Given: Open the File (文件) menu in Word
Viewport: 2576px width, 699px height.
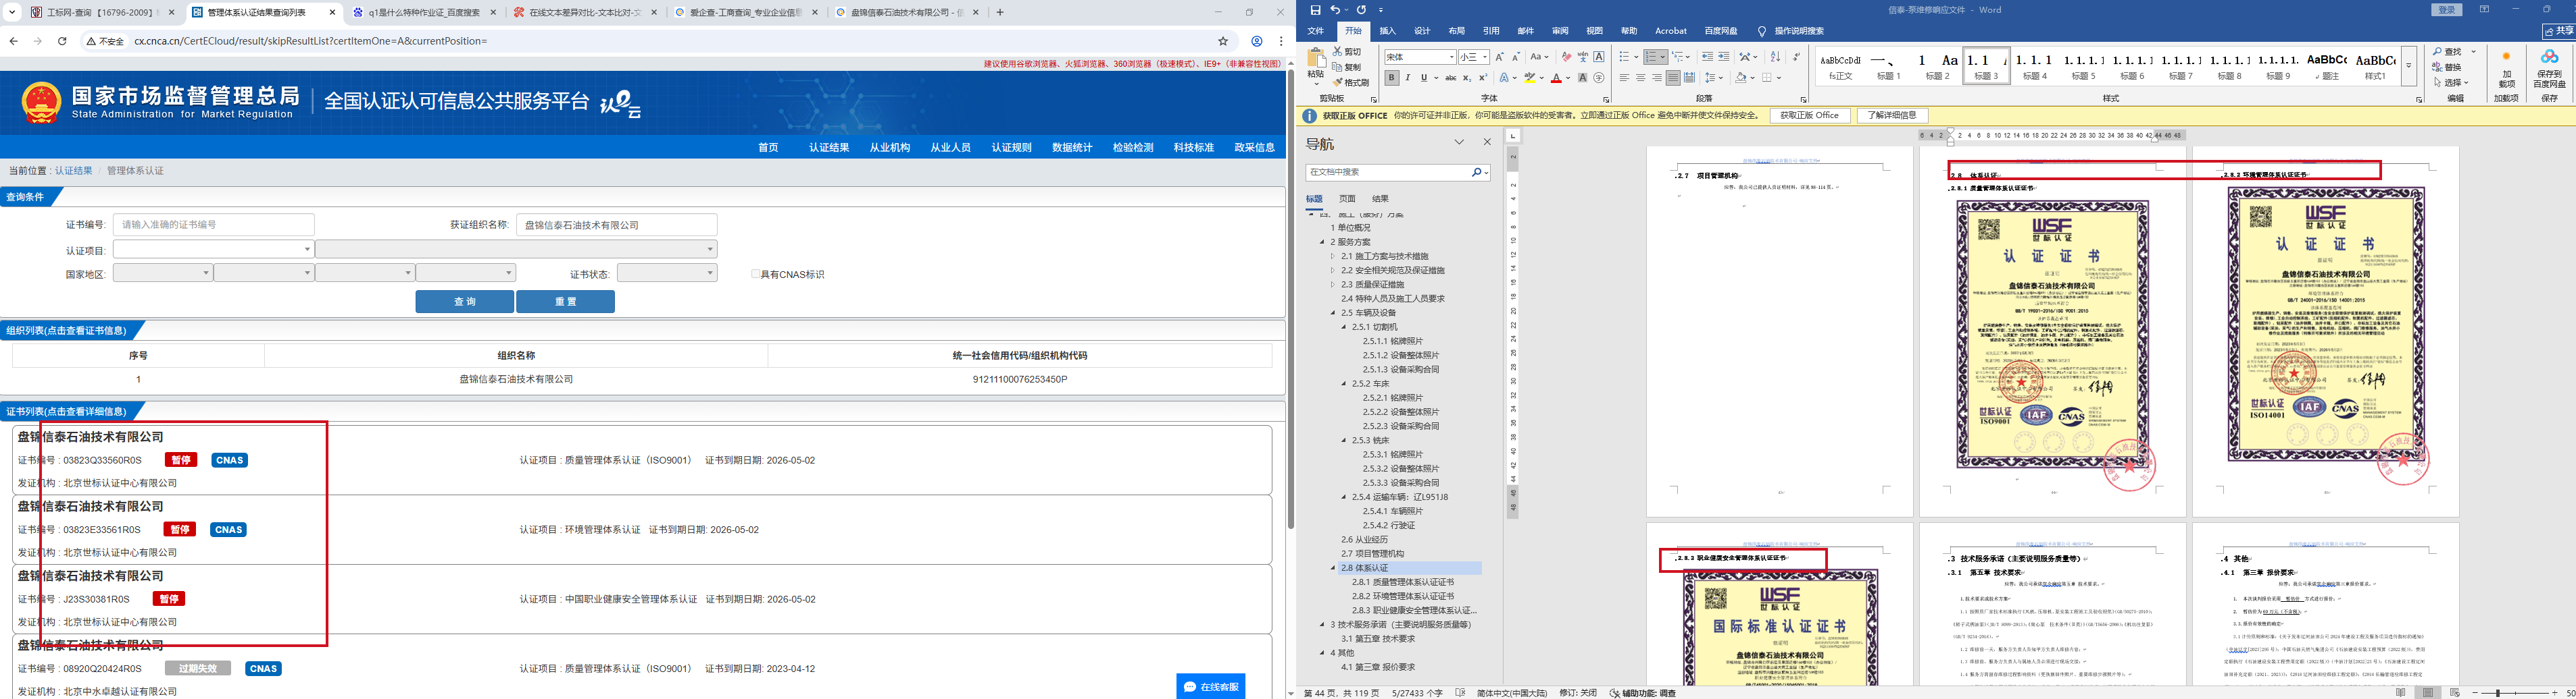Looking at the screenshot, I should pos(1316,31).
